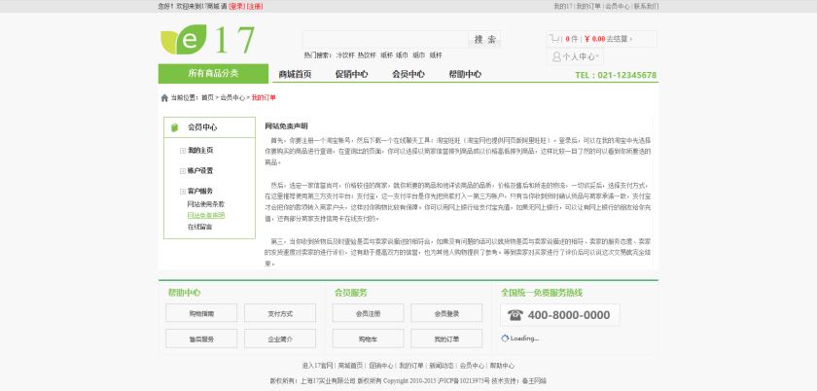
Task: Click the 400-8000-0000 hotline number
Action: [568, 315]
